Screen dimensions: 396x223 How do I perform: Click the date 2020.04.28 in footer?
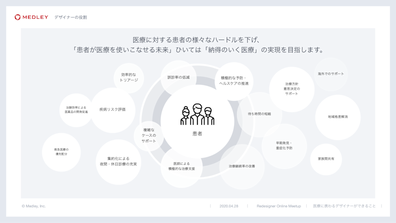click(x=229, y=206)
